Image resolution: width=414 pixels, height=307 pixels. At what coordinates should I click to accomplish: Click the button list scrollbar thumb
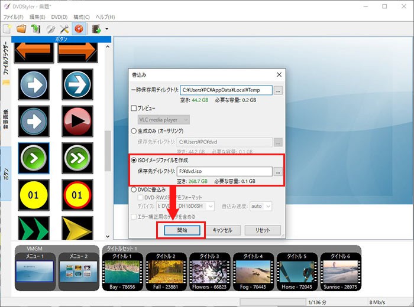coord(108,151)
